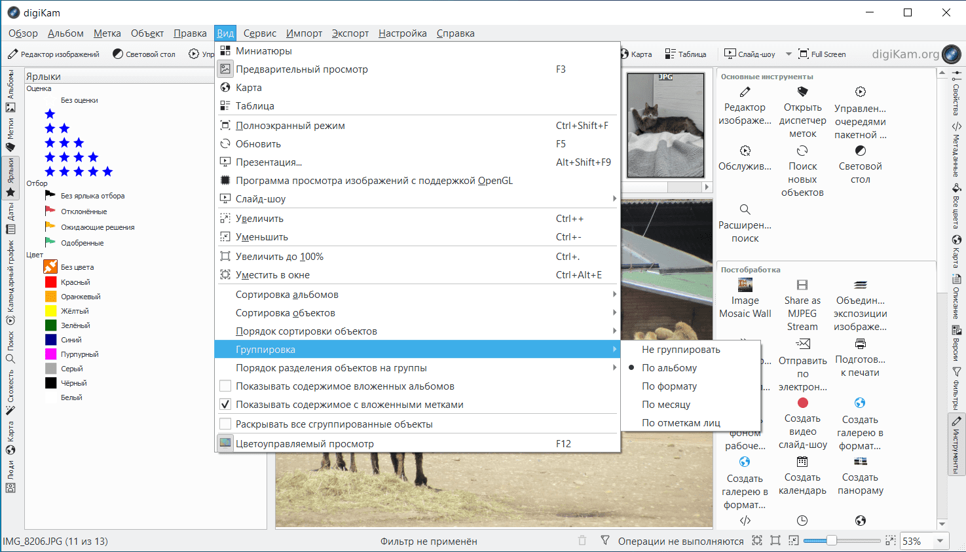Open the Настройка menu
This screenshot has width=966, height=552.
[x=403, y=33]
